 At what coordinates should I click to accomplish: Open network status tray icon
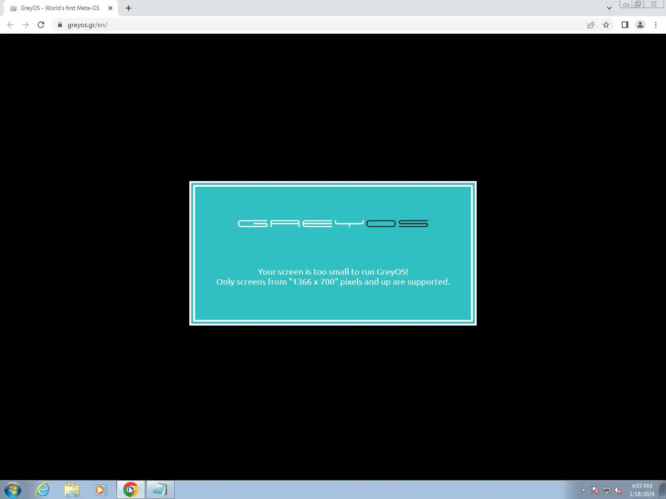(x=607, y=490)
